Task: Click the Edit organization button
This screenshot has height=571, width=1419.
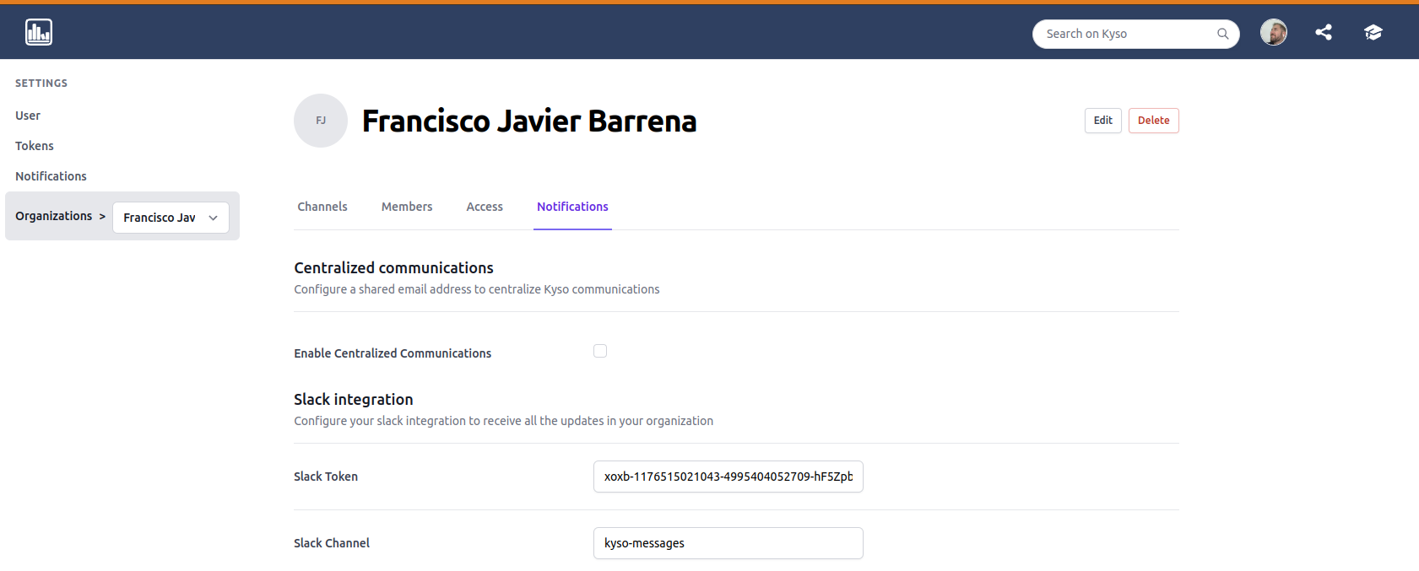Action: coord(1103,121)
